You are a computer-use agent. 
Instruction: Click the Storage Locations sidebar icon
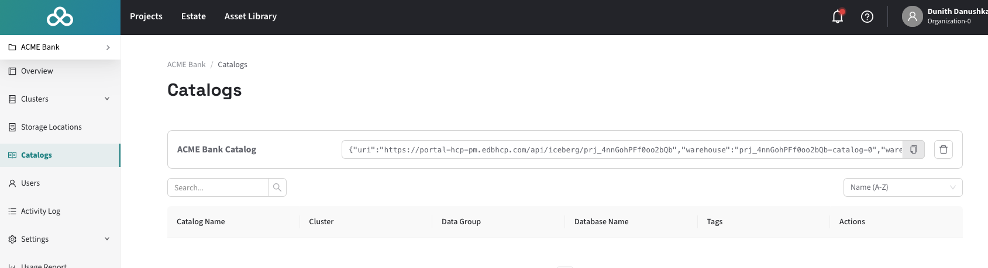12,127
